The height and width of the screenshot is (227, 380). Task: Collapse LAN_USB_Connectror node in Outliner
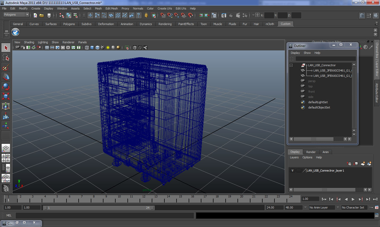coord(291,65)
